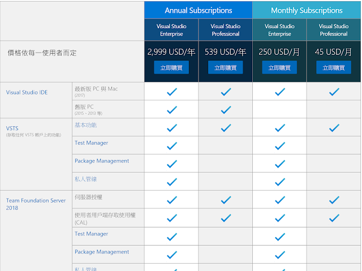Click Team Foundation Server Package Management checkmark, monthly Enterprise
Image resolution: width=362 pixels, height=271 pixels.
[x=280, y=255]
